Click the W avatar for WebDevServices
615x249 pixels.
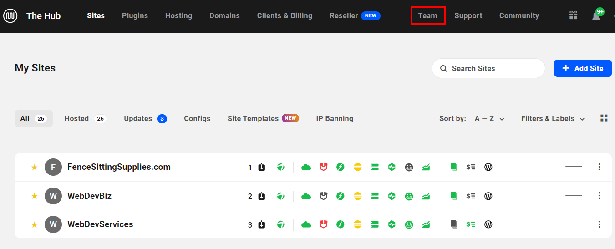pos(53,224)
